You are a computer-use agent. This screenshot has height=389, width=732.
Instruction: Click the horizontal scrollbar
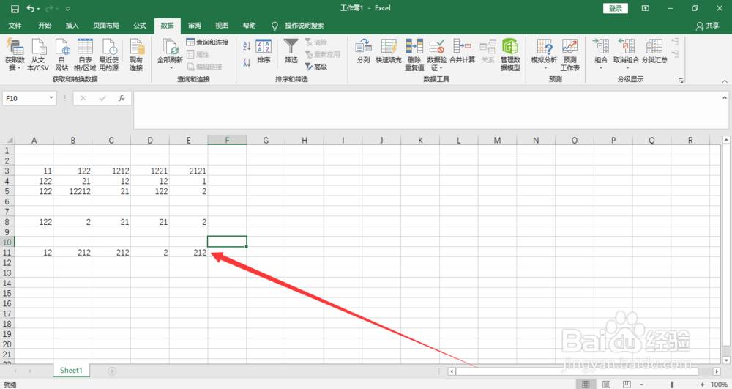coord(577,371)
